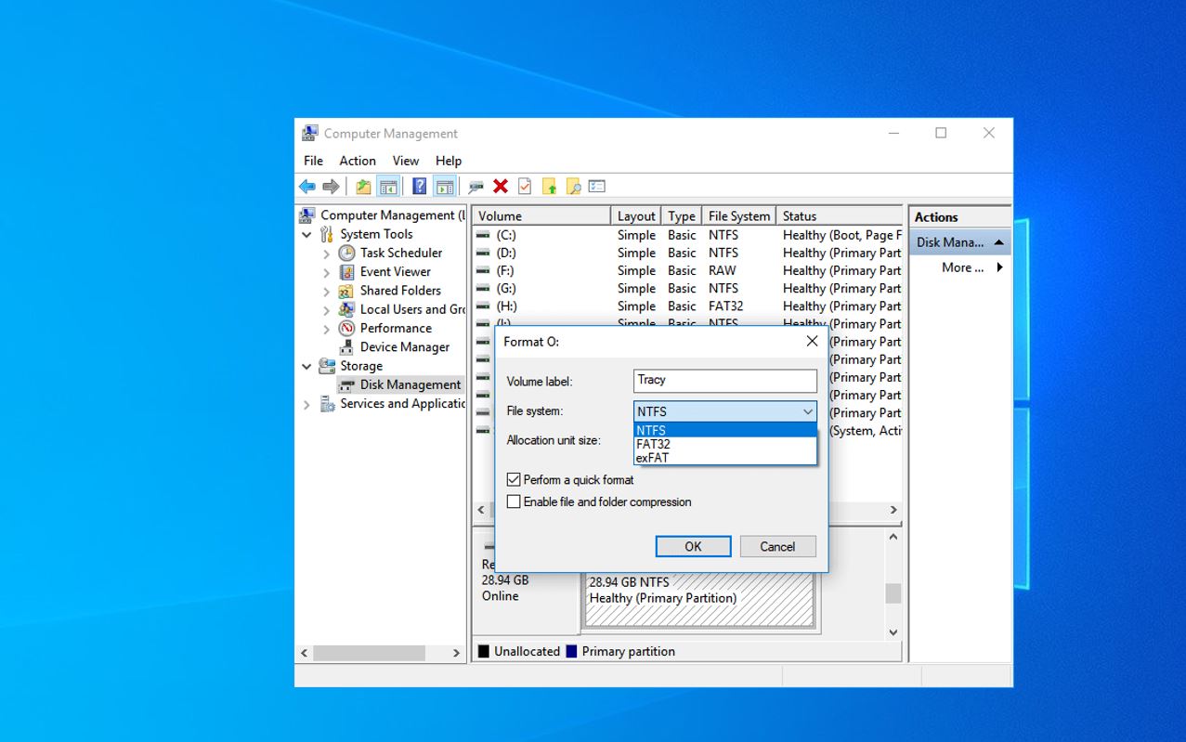Open the Action menu
This screenshot has width=1186, height=742.
[358, 161]
